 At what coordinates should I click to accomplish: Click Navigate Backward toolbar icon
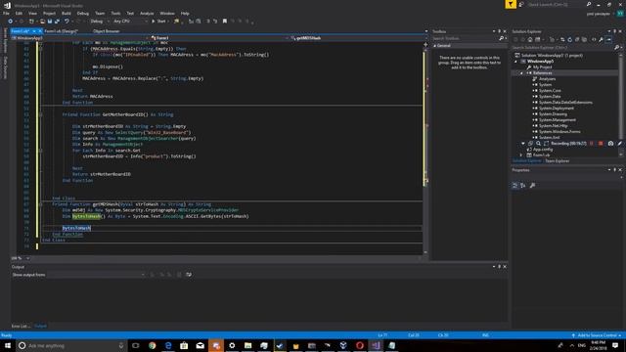coord(10,22)
